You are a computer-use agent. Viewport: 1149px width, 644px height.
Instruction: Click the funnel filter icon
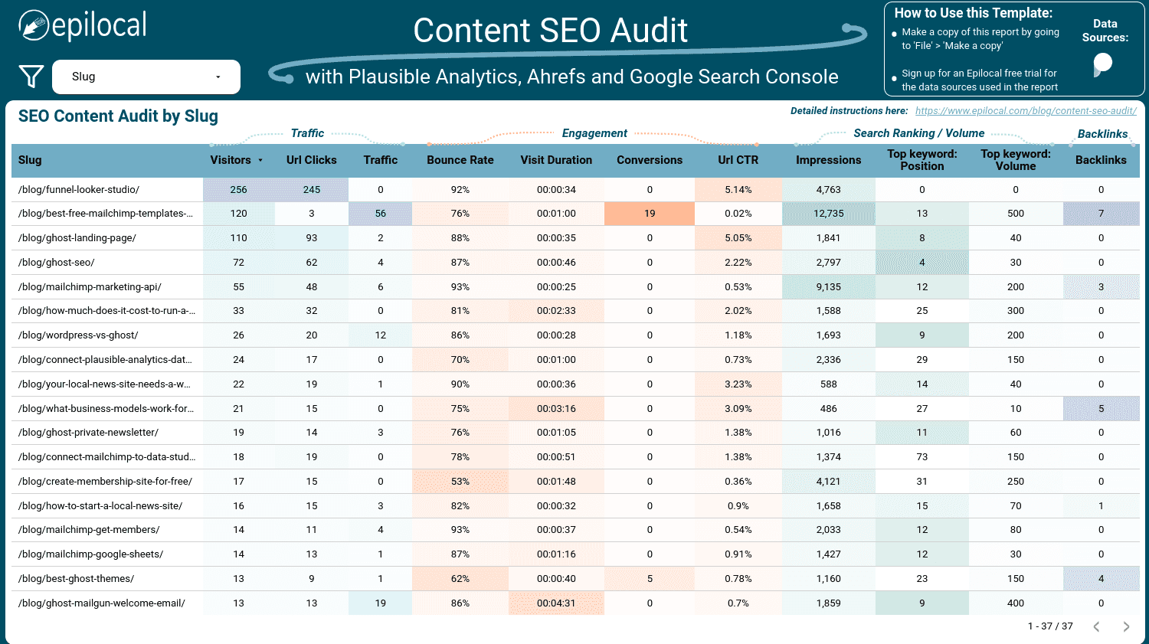coord(31,77)
